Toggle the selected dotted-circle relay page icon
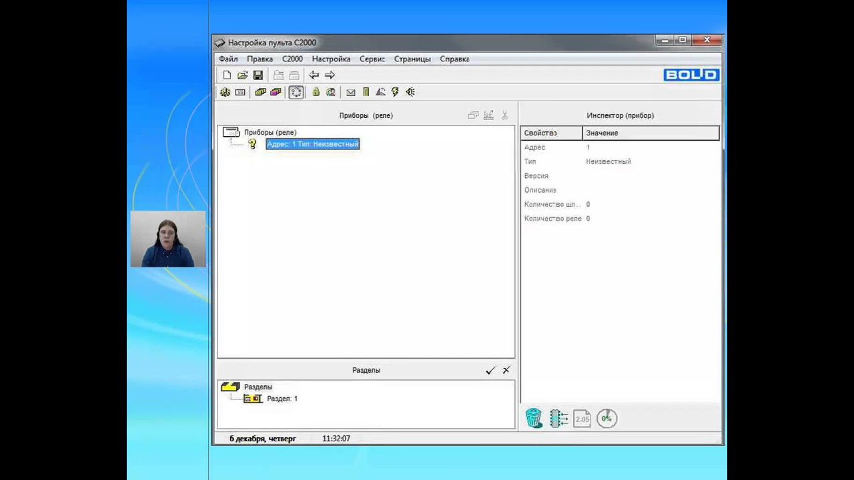 click(x=296, y=92)
